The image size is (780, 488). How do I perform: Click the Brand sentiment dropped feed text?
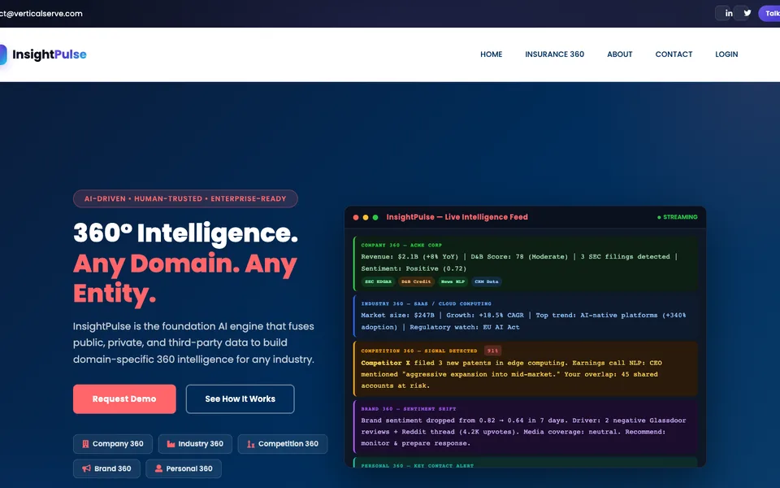pyautogui.click(x=523, y=432)
